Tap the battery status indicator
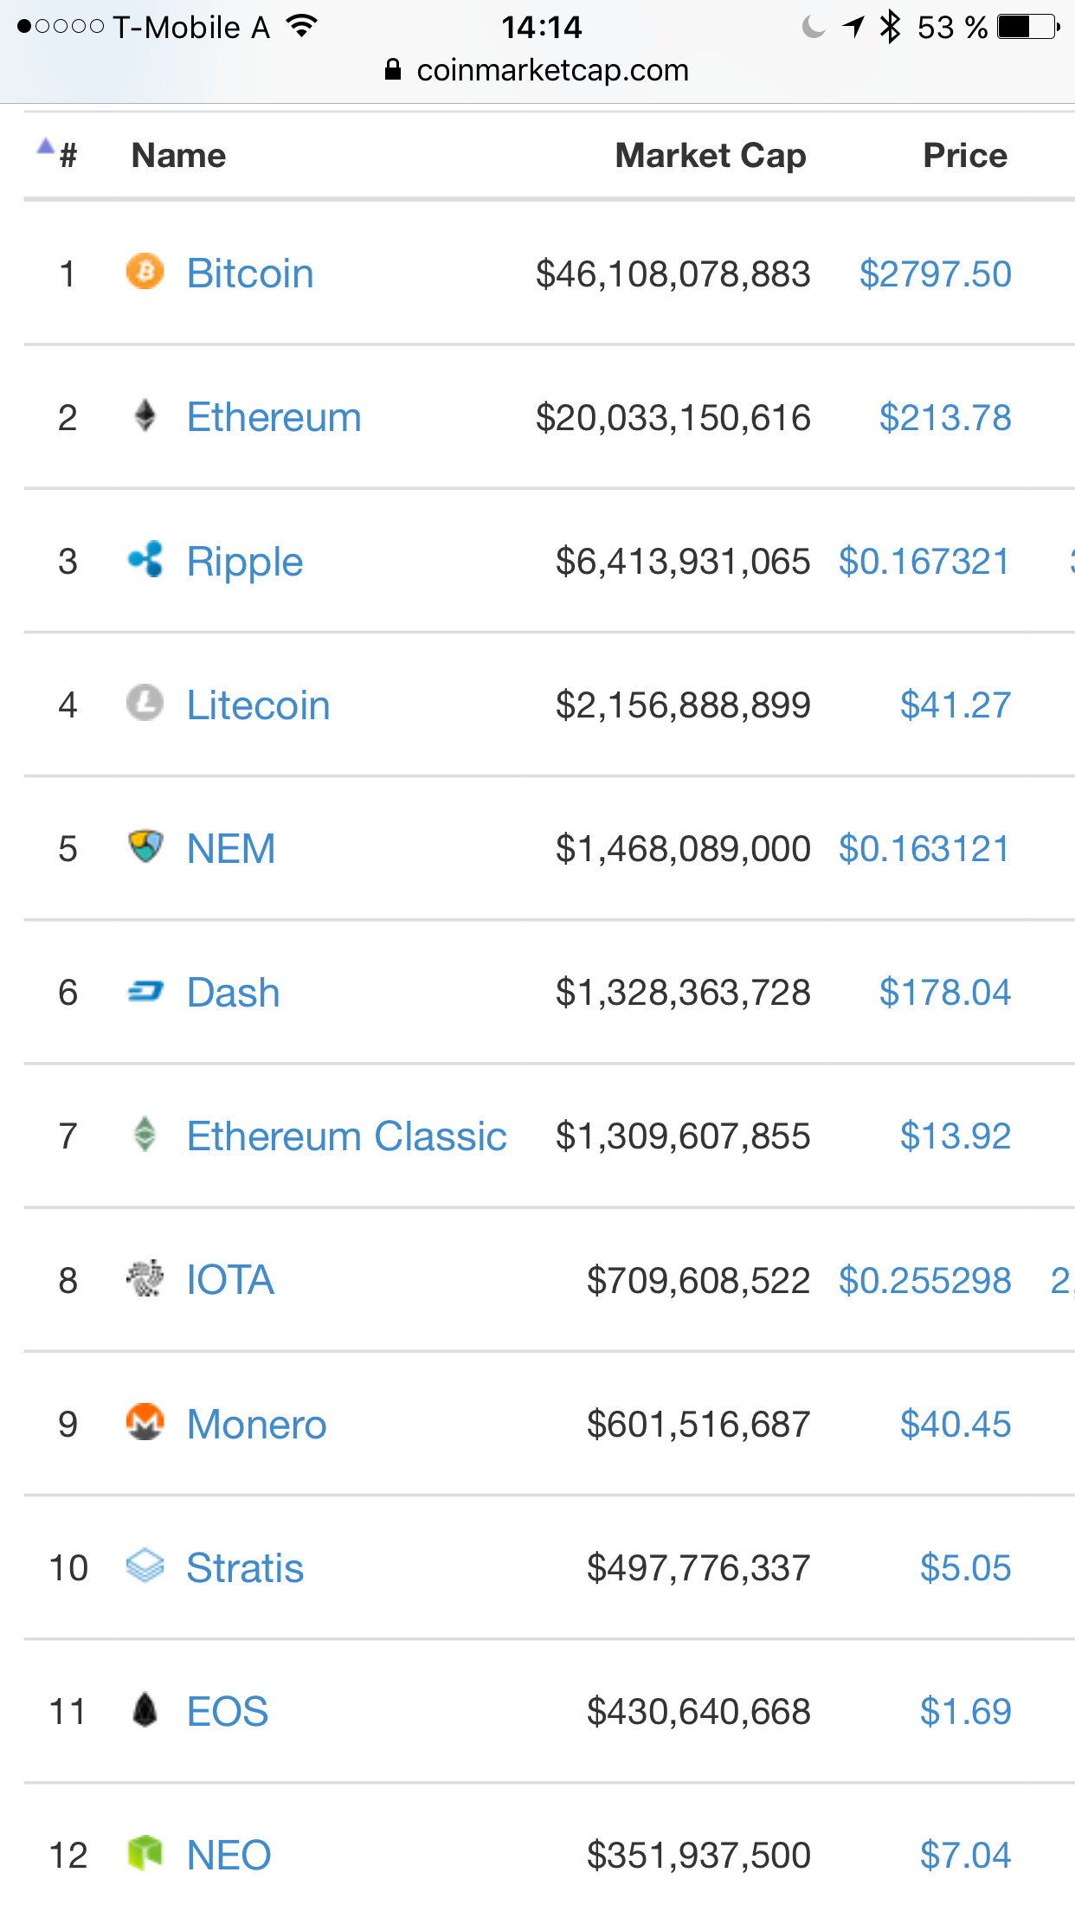 [1028, 27]
